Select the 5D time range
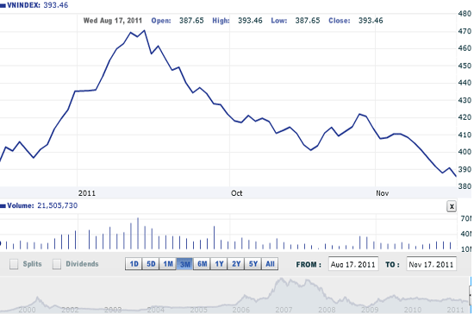Viewport: 474px width, 314px height. (151, 264)
